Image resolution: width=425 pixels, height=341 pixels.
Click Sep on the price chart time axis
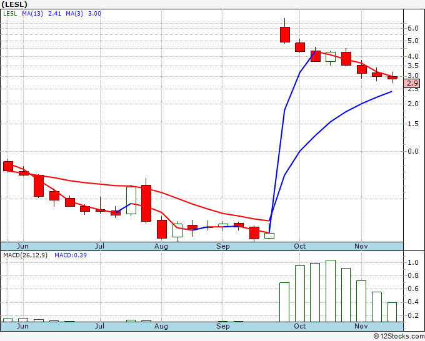pos(222,246)
